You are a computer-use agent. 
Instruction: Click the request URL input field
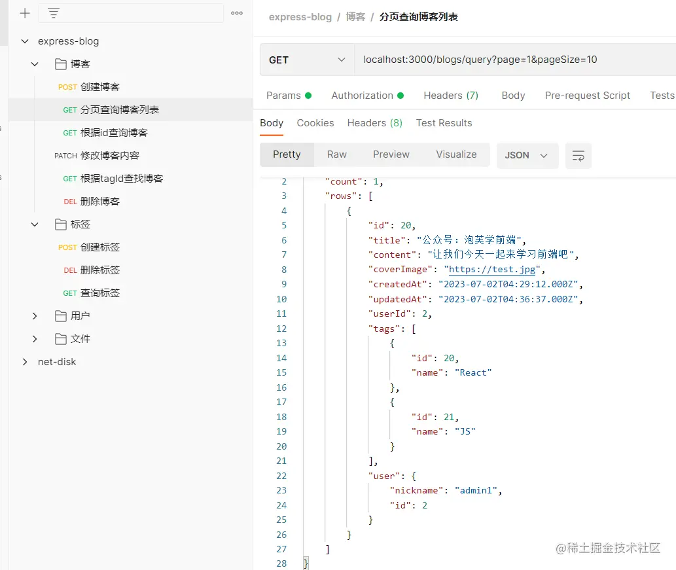tap(515, 60)
